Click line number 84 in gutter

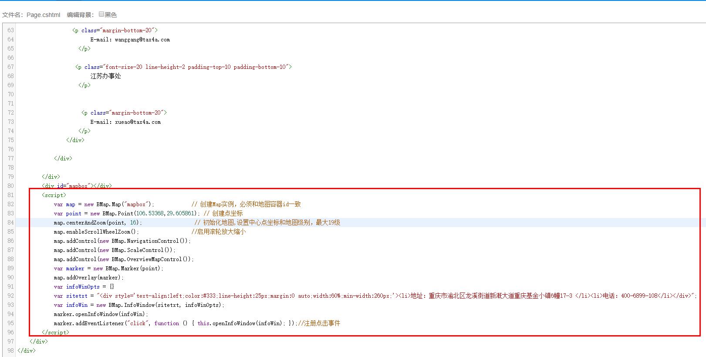(10, 222)
